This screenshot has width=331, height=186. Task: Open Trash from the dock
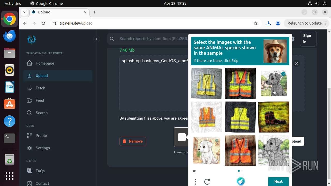(x=10, y=160)
